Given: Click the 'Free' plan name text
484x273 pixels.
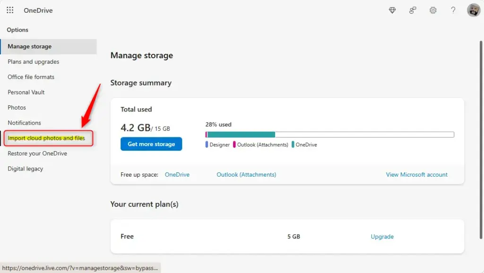Looking at the screenshot, I should [127, 236].
